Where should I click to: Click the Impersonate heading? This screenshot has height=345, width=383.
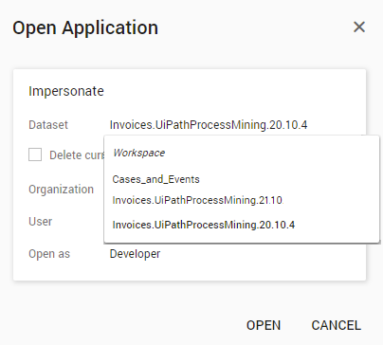pos(66,91)
